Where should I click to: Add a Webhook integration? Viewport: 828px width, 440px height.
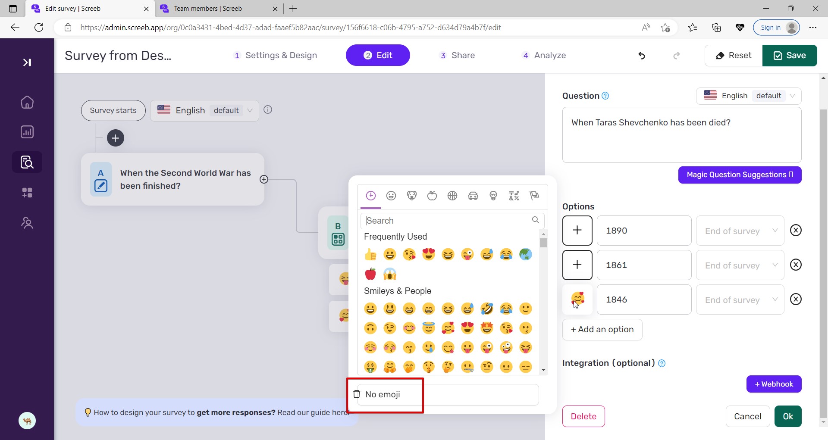pyautogui.click(x=774, y=384)
